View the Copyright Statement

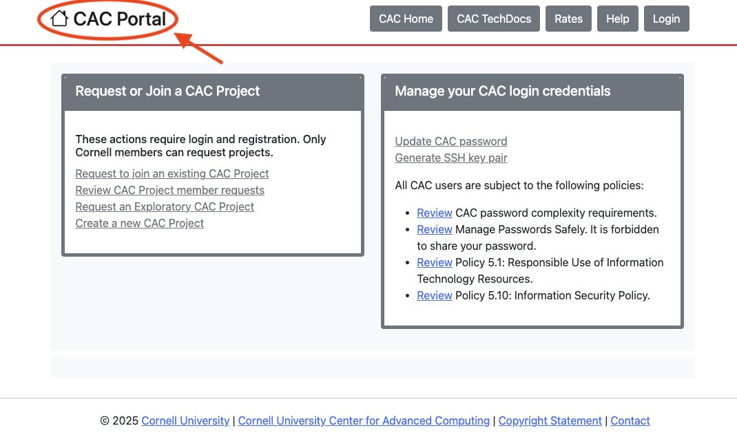coord(550,420)
